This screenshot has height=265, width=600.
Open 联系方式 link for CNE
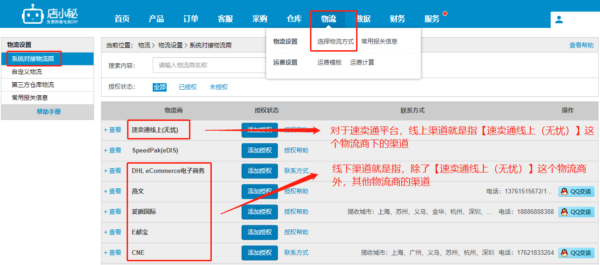pyautogui.click(x=296, y=253)
